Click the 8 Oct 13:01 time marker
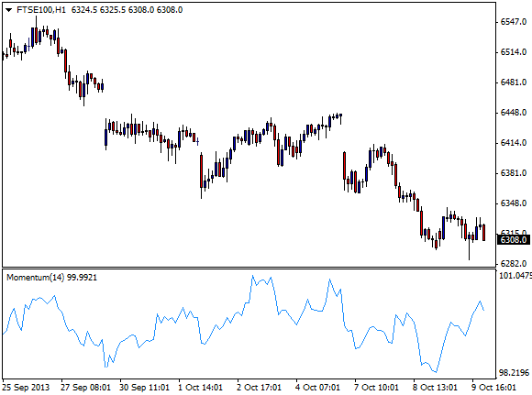The width and height of the screenshot is (532, 395). 436,387
